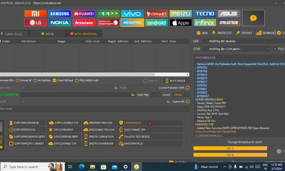The width and height of the screenshot is (285, 171).
Task: Open the COM ports dropdown
Action: click(x=236, y=49)
